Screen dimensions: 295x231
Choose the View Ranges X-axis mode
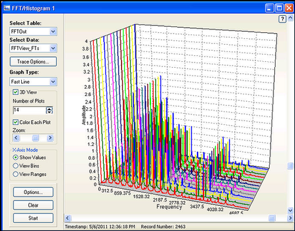click(x=15, y=174)
